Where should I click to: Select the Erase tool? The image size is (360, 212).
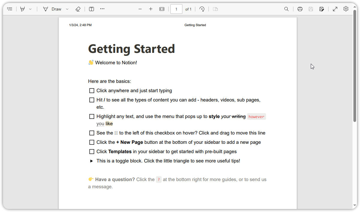point(78,9)
